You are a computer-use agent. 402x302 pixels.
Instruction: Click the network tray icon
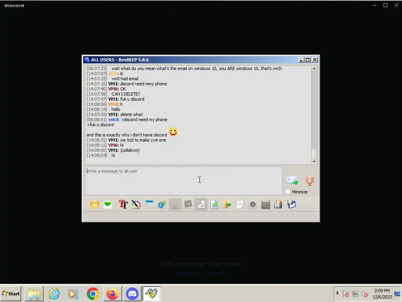click(x=355, y=293)
